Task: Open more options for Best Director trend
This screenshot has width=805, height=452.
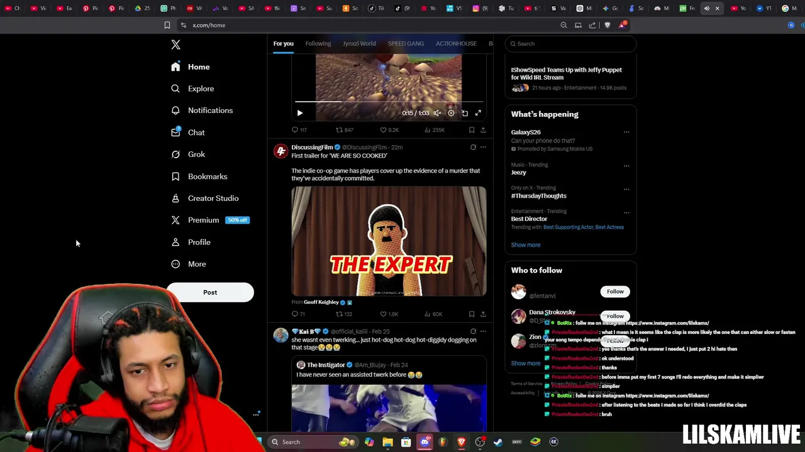Action: click(x=626, y=212)
